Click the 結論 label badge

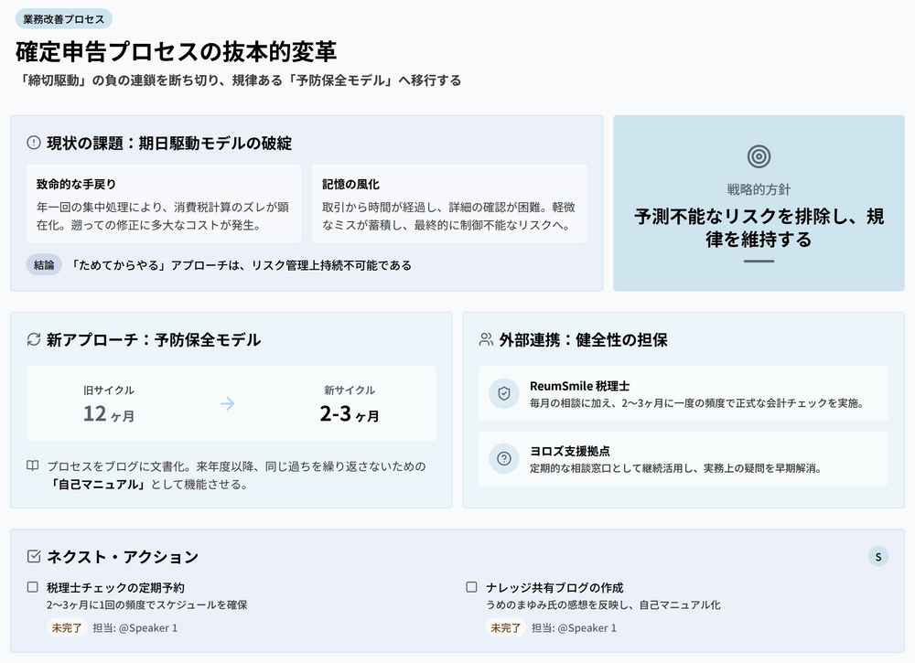tap(44, 265)
